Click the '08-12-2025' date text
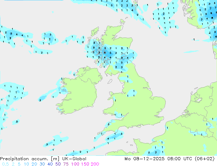The width and height of the screenshot is (217, 167). click(149, 159)
